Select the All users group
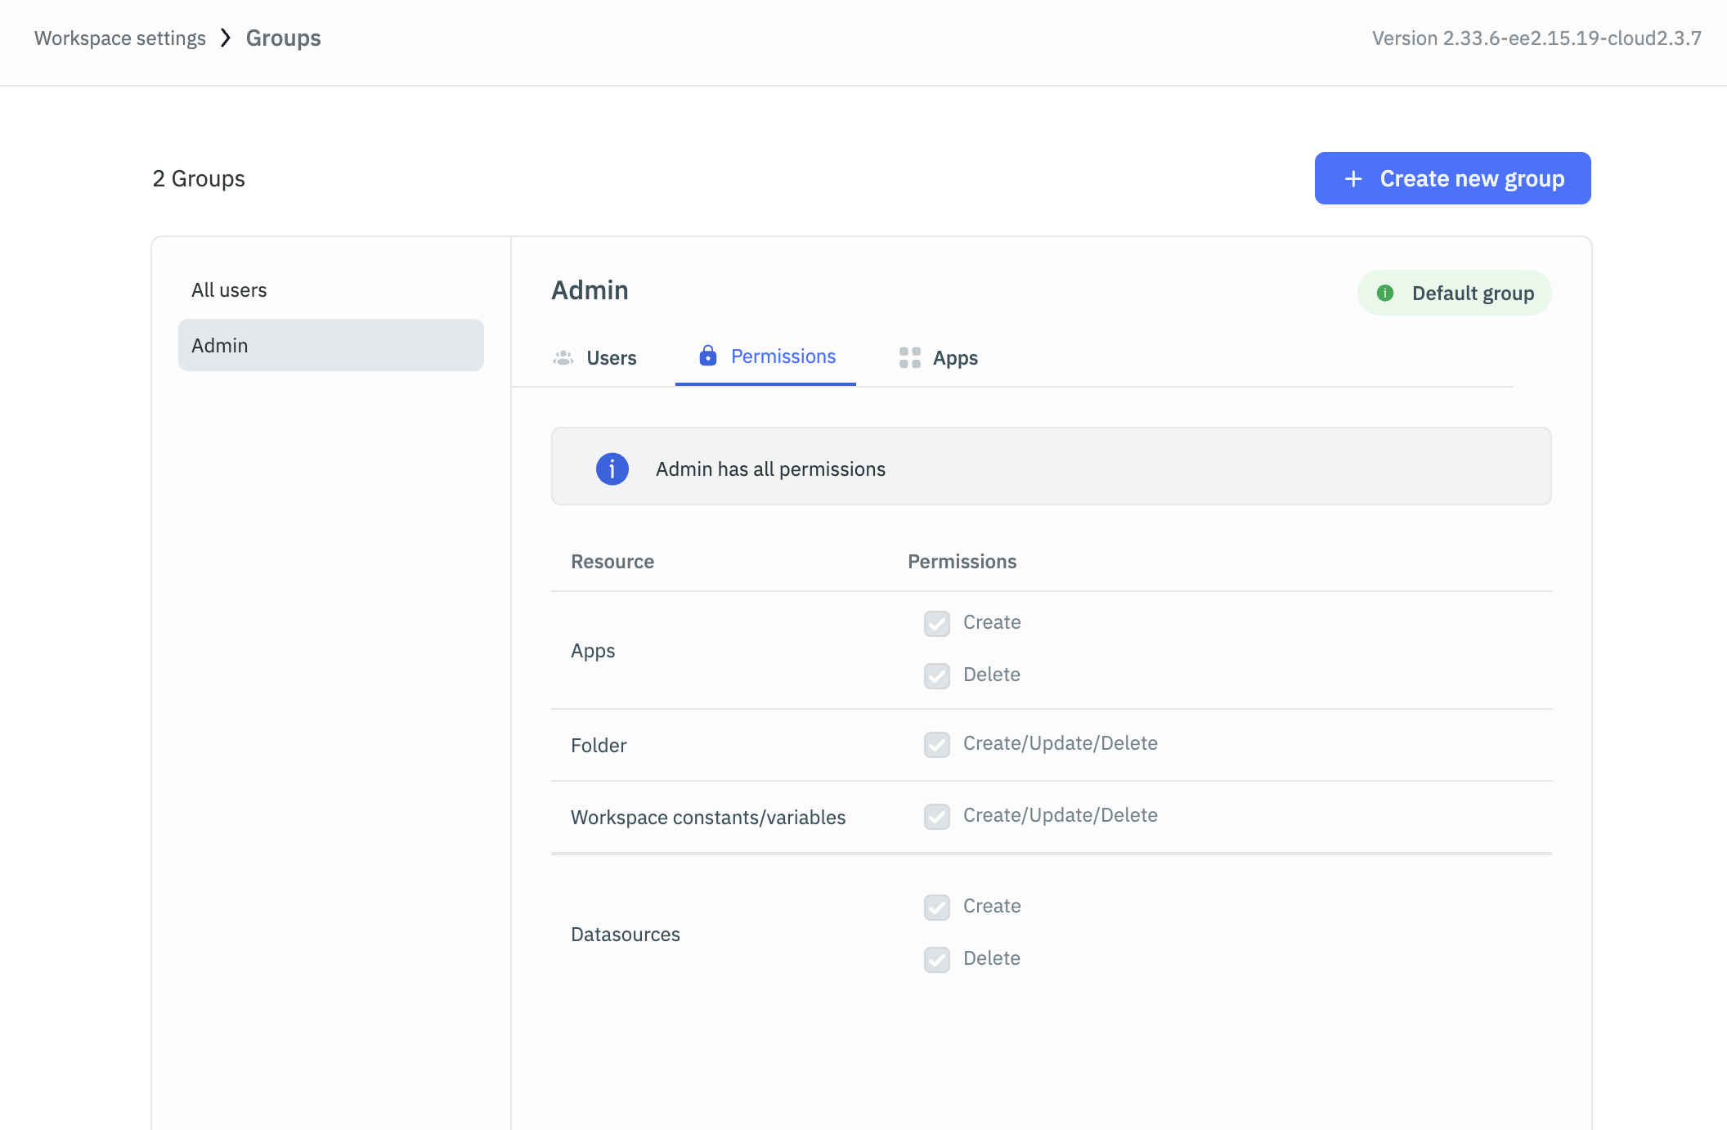 (229, 290)
